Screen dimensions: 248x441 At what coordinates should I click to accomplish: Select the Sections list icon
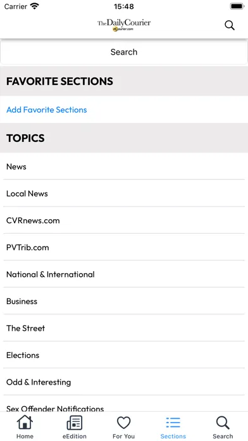pos(173,423)
